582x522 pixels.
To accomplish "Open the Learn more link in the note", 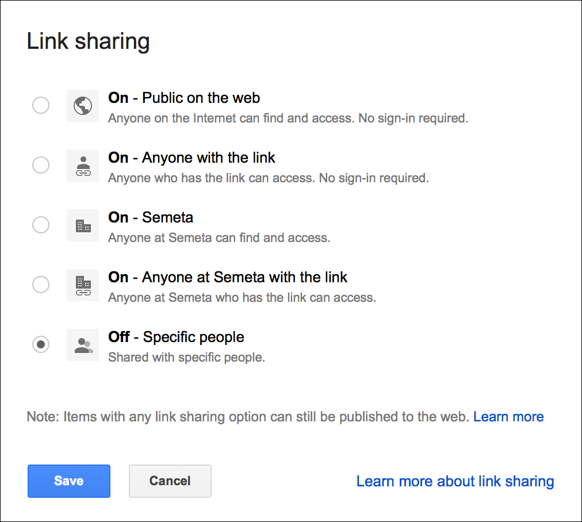I will [x=508, y=417].
